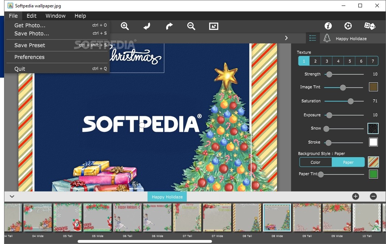Screen dimensions: 386x244
Task: Open the Snow texture swatch
Action: point(373,128)
